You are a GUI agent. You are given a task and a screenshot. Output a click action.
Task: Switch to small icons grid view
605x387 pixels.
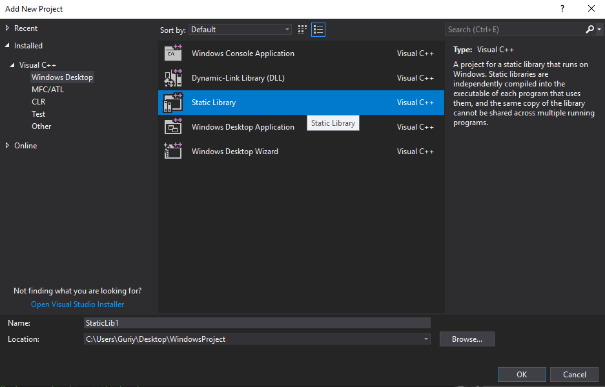302,30
